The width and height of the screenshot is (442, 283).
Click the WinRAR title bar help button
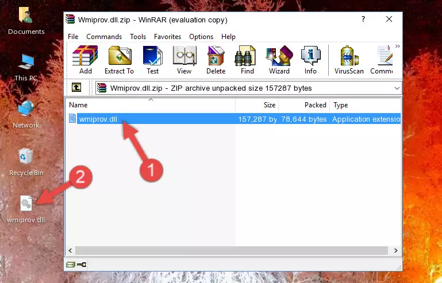click(x=363, y=19)
